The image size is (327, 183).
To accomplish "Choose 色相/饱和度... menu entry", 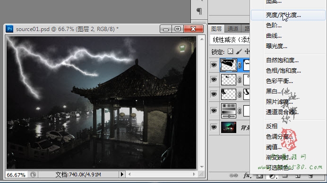I will pos(283,71).
